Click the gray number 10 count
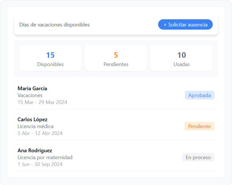The image size is (232, 185). [x=181, y=55]
